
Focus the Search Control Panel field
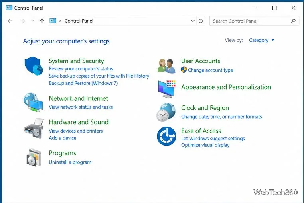coord(254,21)
